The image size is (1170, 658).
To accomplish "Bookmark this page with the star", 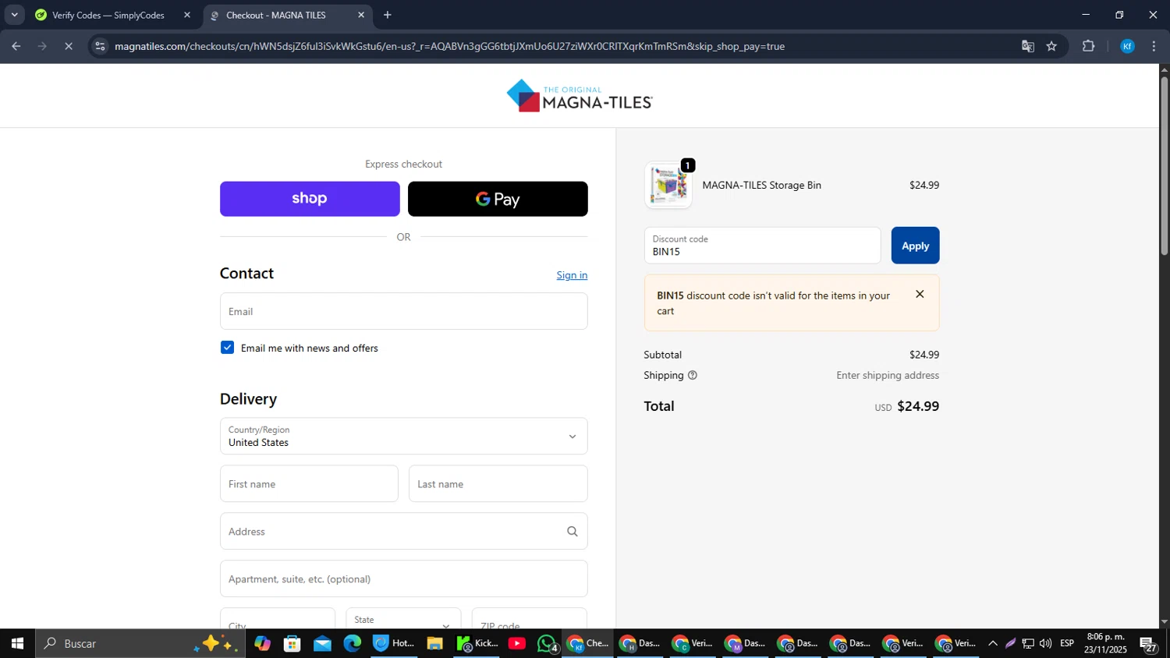I will coord(1051,46).
